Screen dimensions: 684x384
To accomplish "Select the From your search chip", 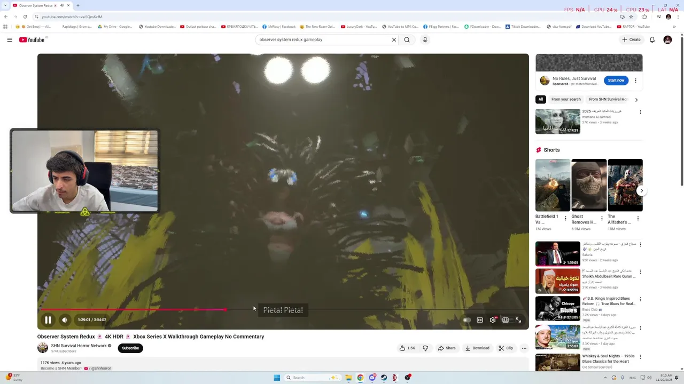I will click(566, 99).
